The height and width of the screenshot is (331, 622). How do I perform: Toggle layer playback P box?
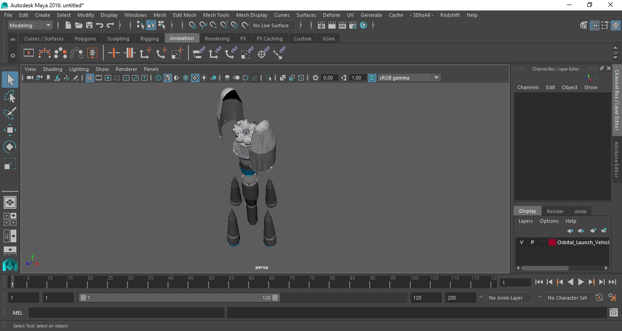tap(532, 242)
